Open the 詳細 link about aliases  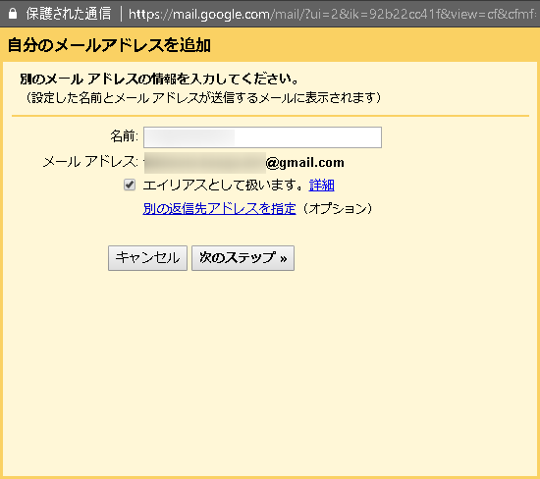[x=322, y=186]
